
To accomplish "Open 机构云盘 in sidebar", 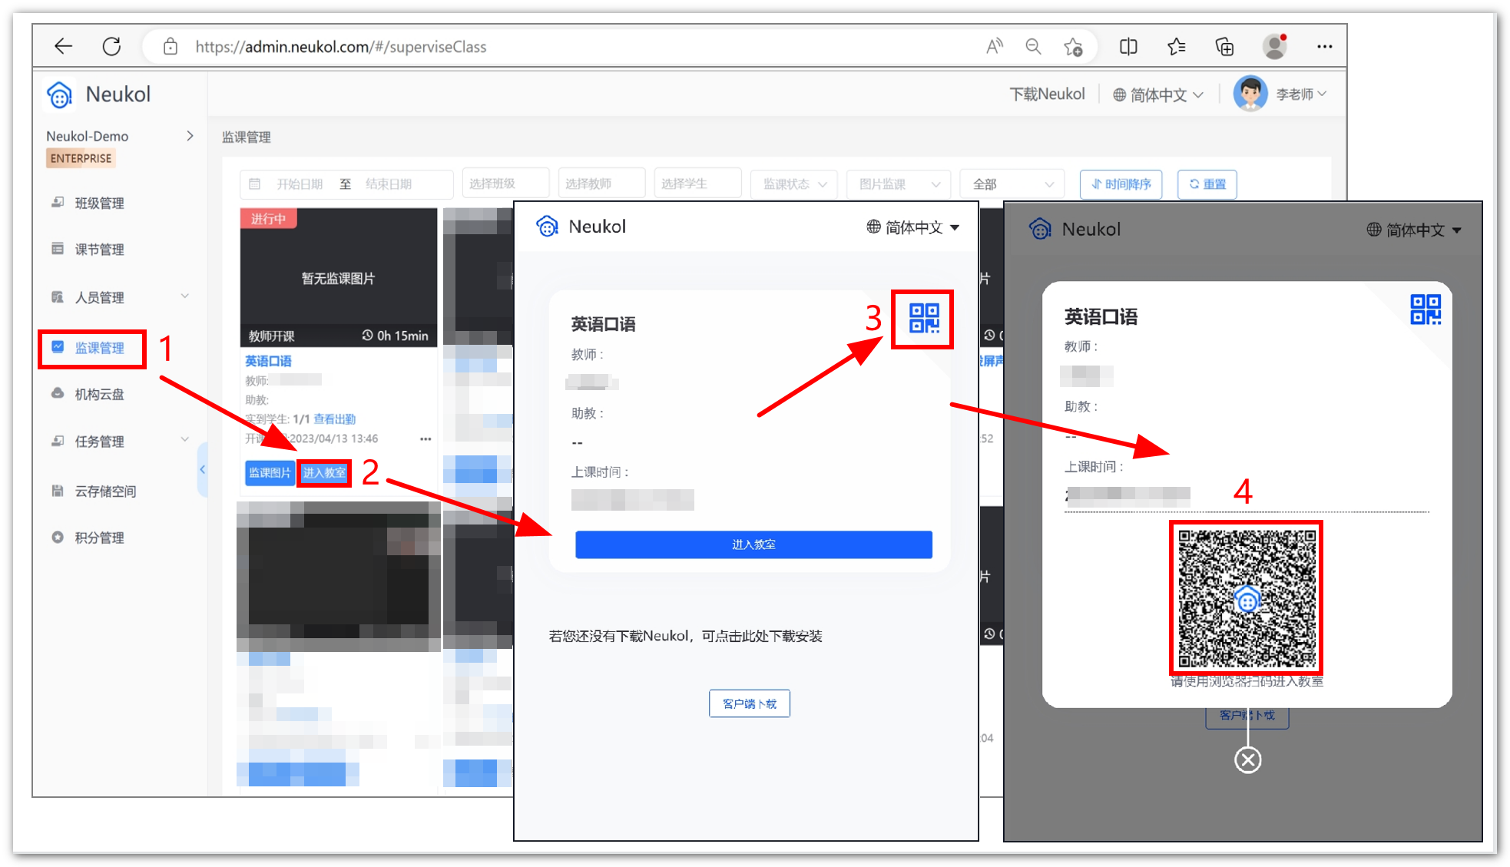I will [x=99, y=394].
